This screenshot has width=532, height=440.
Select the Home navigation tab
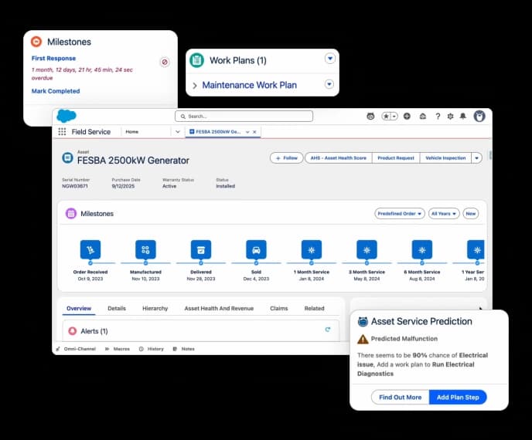pos(132,132)
